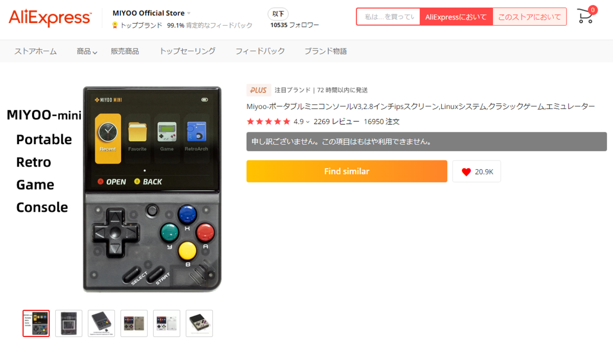Click the top brand medal icon
This screenshot has height=342, width=613.
point(115,25)
